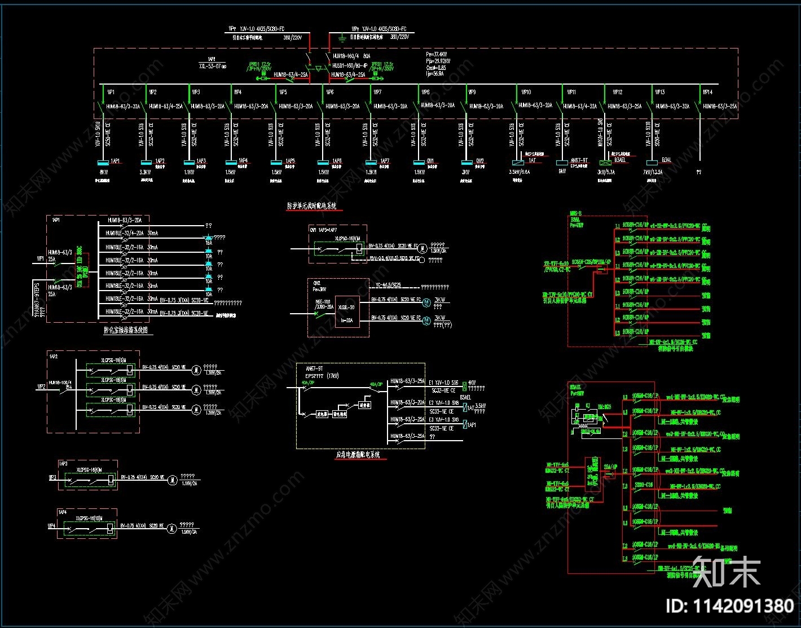Select the WP8 feeder label
This screenshot has height=628, width=801.
426,92
